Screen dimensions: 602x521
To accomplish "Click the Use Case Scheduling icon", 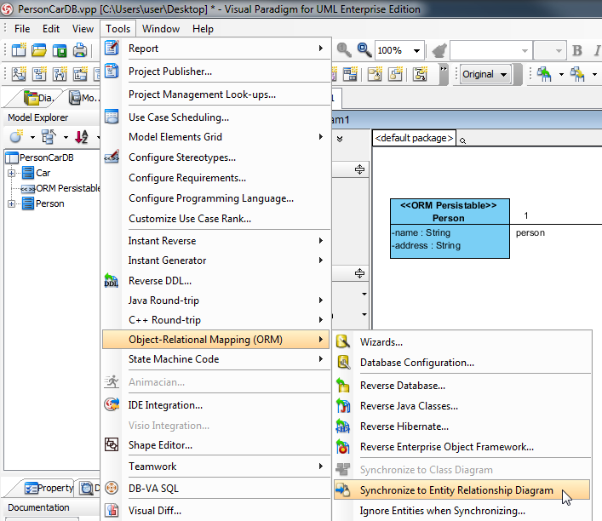I will pyautogui.click(x=112, y=117).
